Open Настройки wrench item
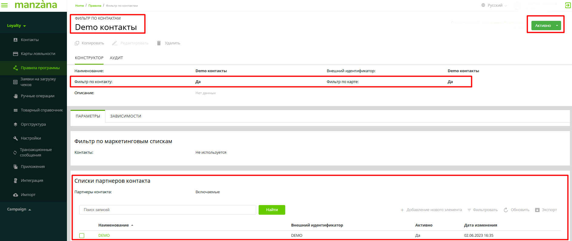This screenshot has height=241, width=572. coord(31,138)
